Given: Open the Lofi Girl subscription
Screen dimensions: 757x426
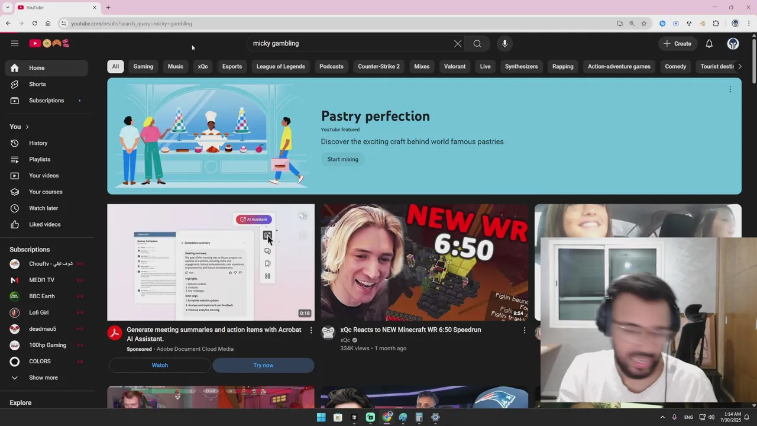Looking at the screenshot, I should 47,312.
